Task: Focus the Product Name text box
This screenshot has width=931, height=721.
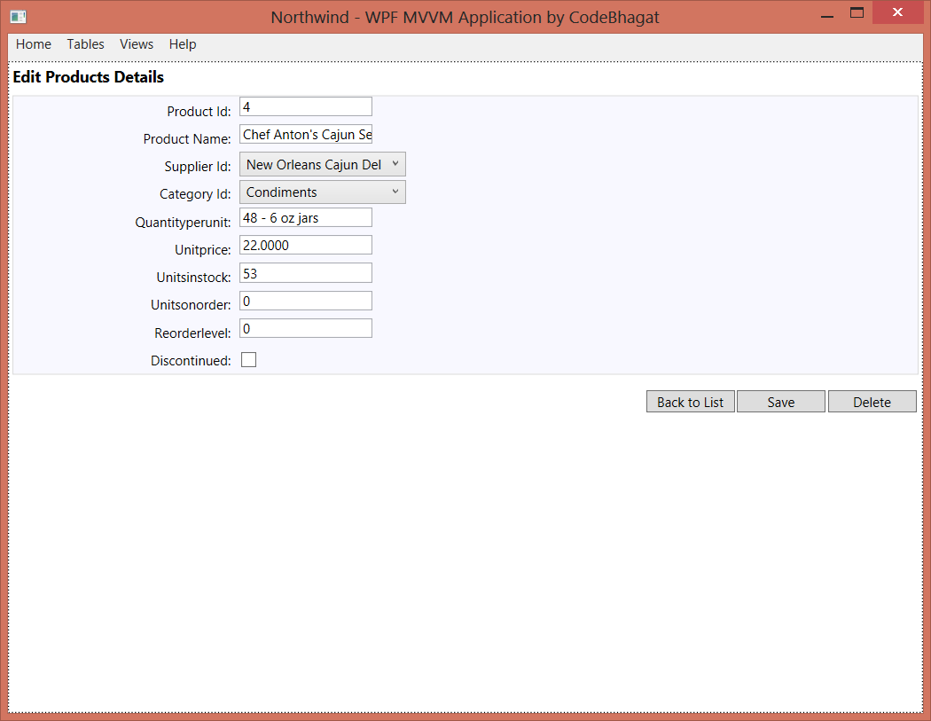Action: point(306,135)
